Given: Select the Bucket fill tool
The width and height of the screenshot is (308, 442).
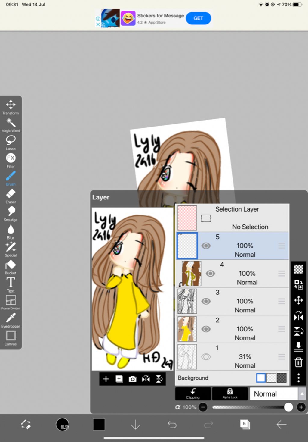Looking at the screenshot, I should pyautogui.click(x=11, y=267).
